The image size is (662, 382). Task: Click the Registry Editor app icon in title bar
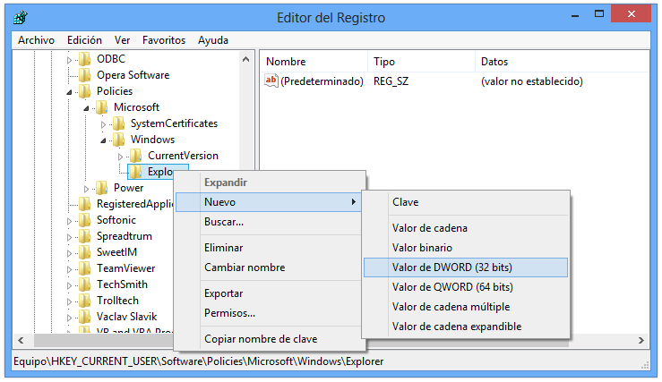pyautogui.click(x=20, y=17)
